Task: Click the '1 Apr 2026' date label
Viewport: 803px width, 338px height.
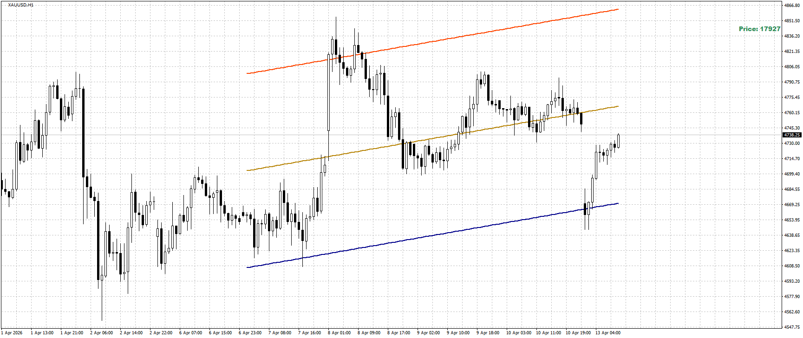Action: (x=12, y=333)
